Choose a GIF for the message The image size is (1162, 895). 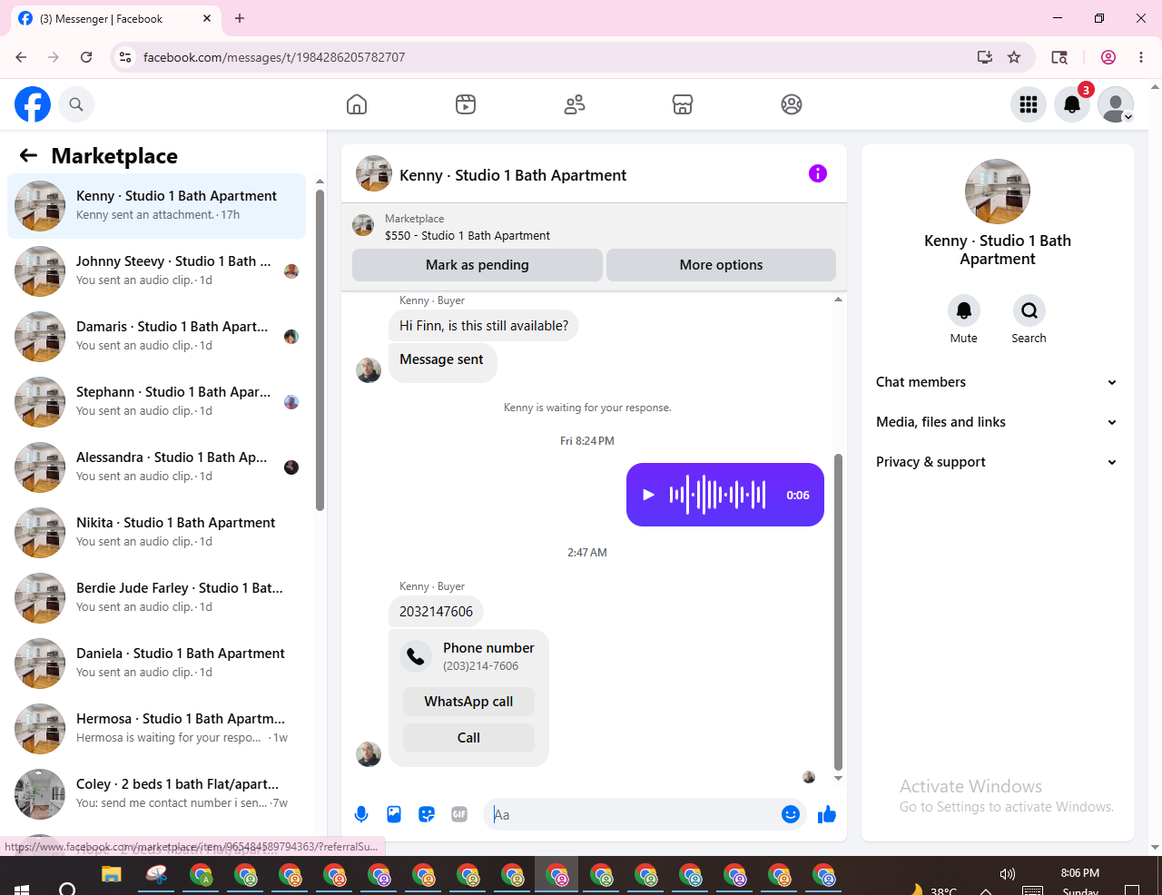[459, 814]
